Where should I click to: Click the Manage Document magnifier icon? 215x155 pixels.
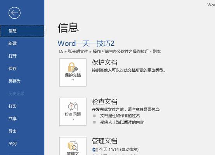point(73,146)
